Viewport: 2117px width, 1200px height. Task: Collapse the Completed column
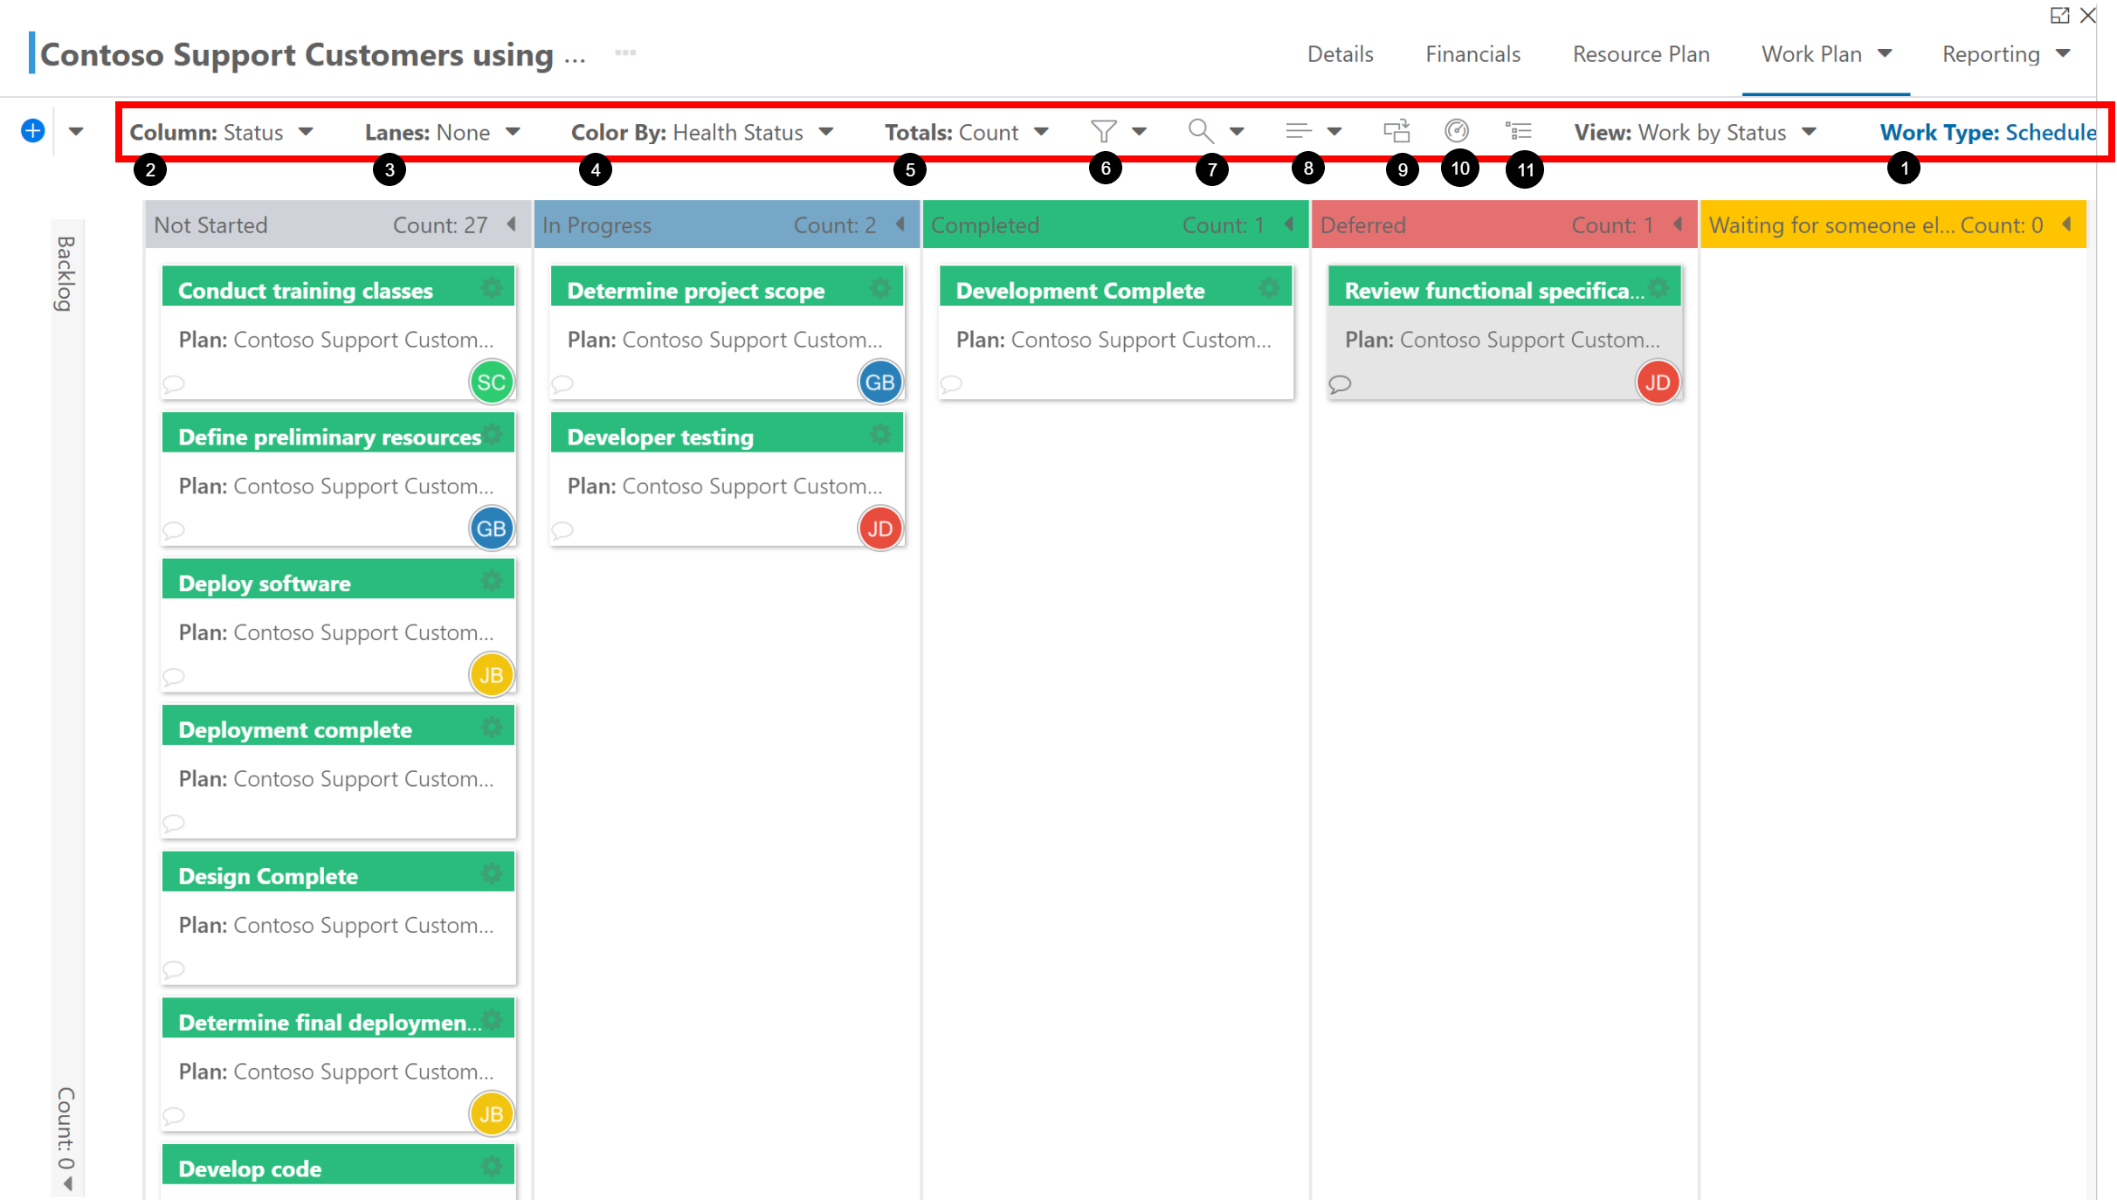tap(1289, 224)
